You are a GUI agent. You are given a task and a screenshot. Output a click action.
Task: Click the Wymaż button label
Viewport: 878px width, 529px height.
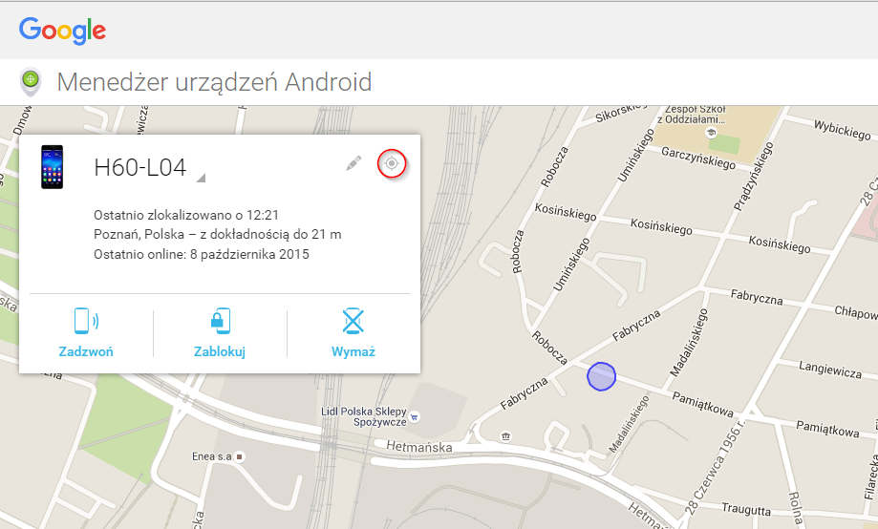[353, 351]
